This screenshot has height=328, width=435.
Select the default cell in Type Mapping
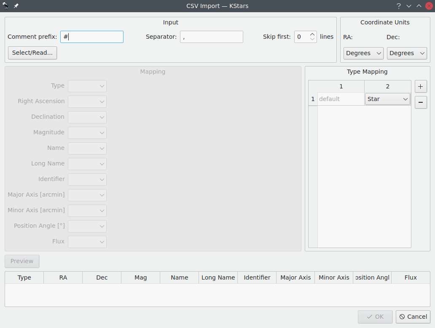340,99
